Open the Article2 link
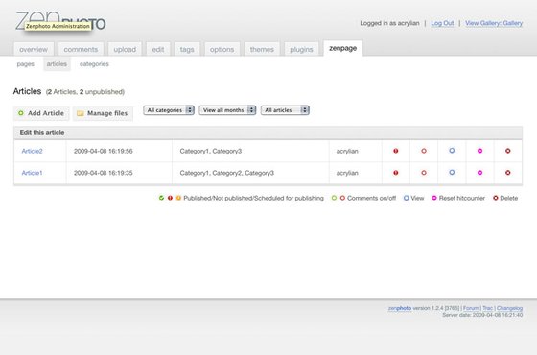This screenshot has height=355, width=537. (x=32, y=152)
